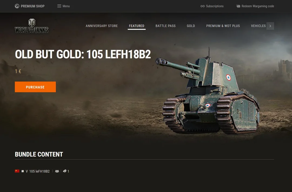292x192 pixels.
Task: Click the Wargaming Premium Shop logo icon
Action: tap(17, 6)
